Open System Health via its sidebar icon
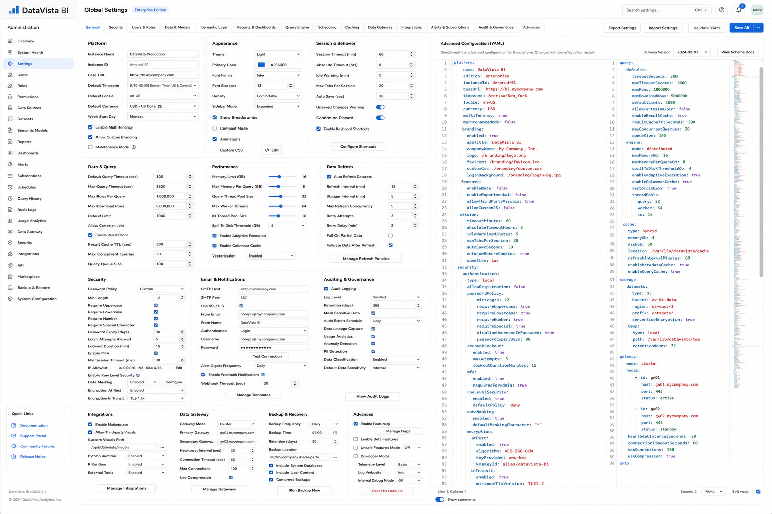The width and height of the screenshot is (772, 514). [10, 52]
